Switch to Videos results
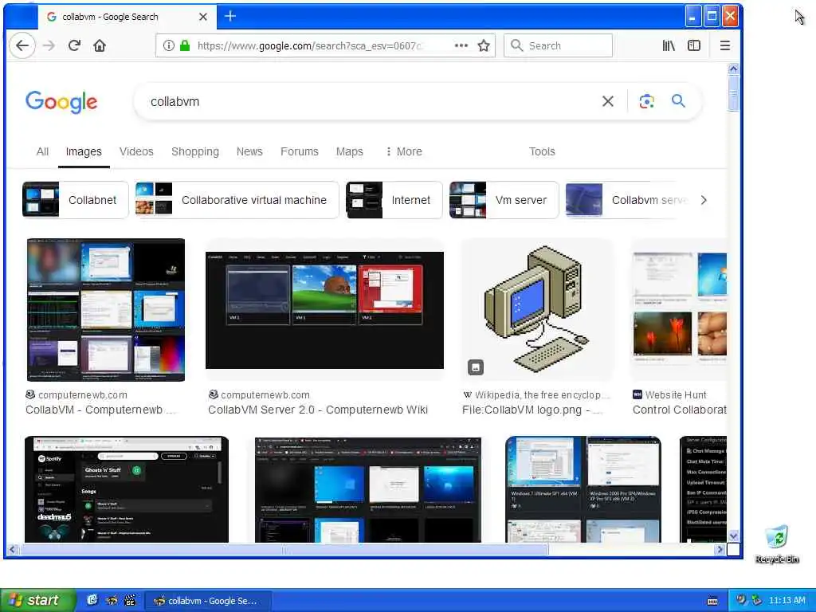This screenshot has height=612, width=816. (136, 151)
